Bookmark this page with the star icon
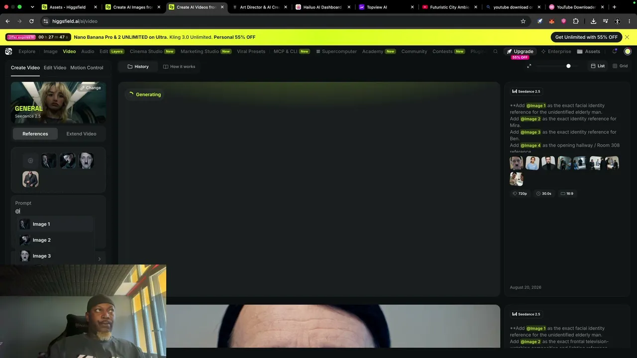Screen dimensions: 637x358 click(x=523, y=21)
